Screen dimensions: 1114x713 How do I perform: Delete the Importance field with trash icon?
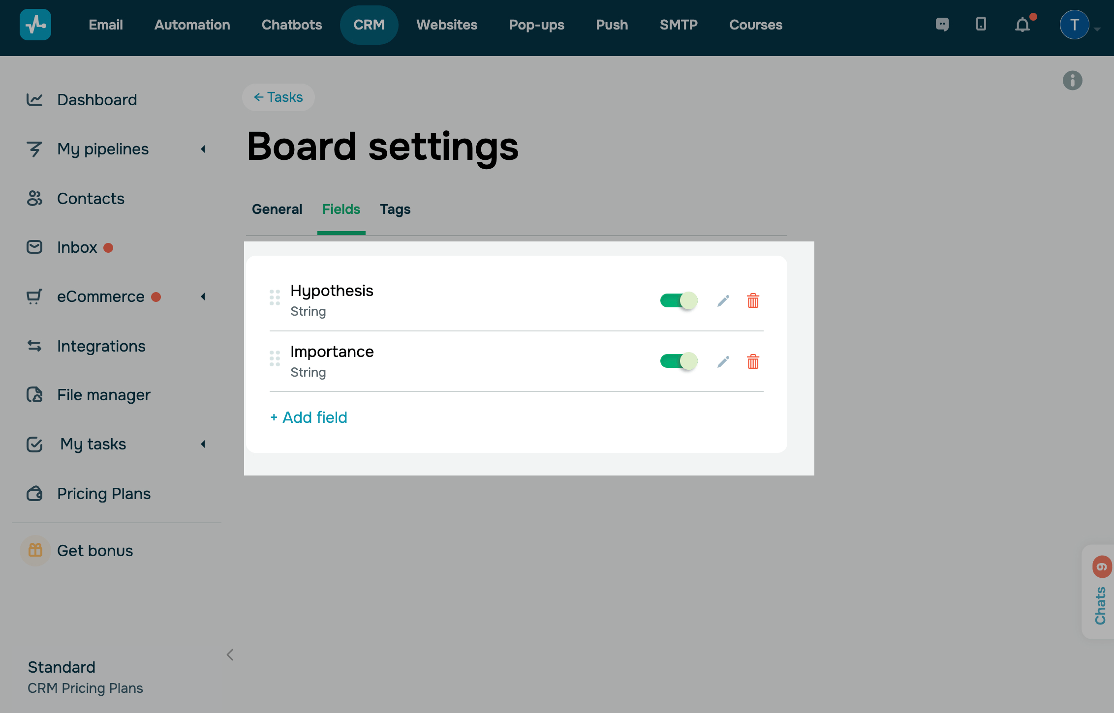(x=753, y=361)
